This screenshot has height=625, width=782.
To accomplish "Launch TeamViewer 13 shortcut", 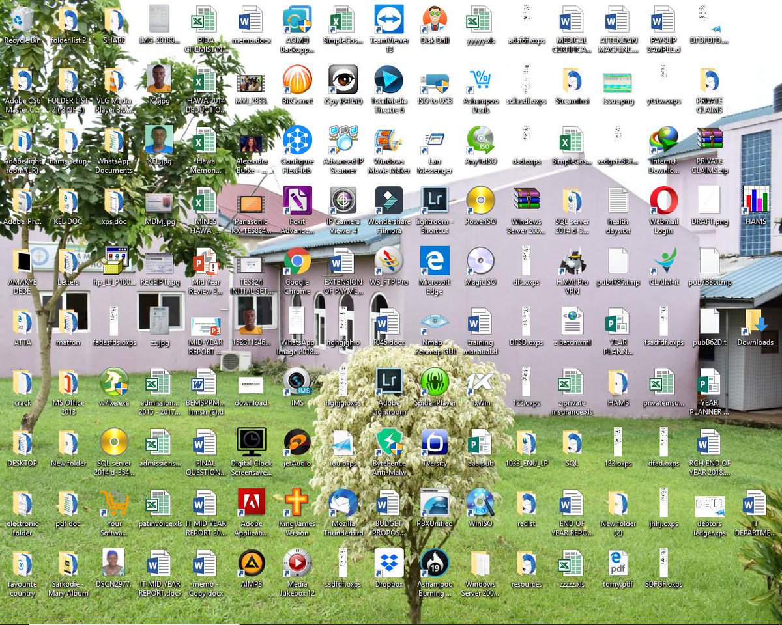I will [x=388, y=20].
